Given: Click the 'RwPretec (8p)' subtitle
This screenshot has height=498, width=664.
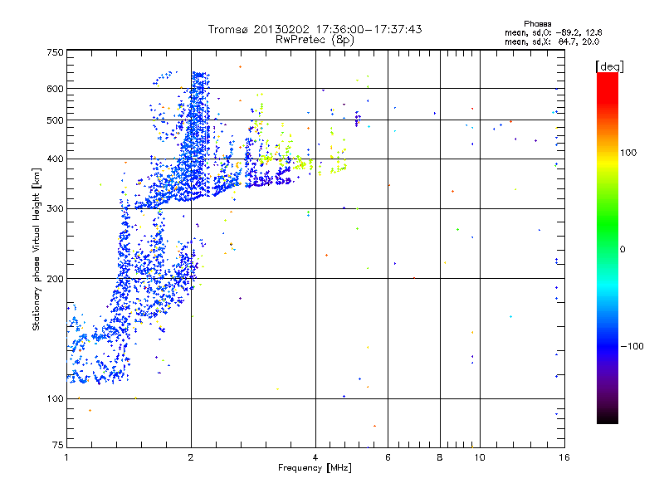Looking at the screenshot, I should (x=315, y=40).
